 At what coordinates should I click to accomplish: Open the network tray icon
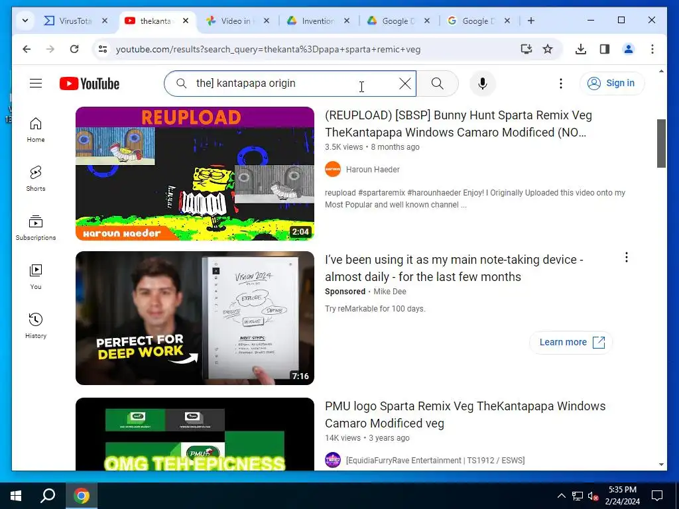coord(578,496)
